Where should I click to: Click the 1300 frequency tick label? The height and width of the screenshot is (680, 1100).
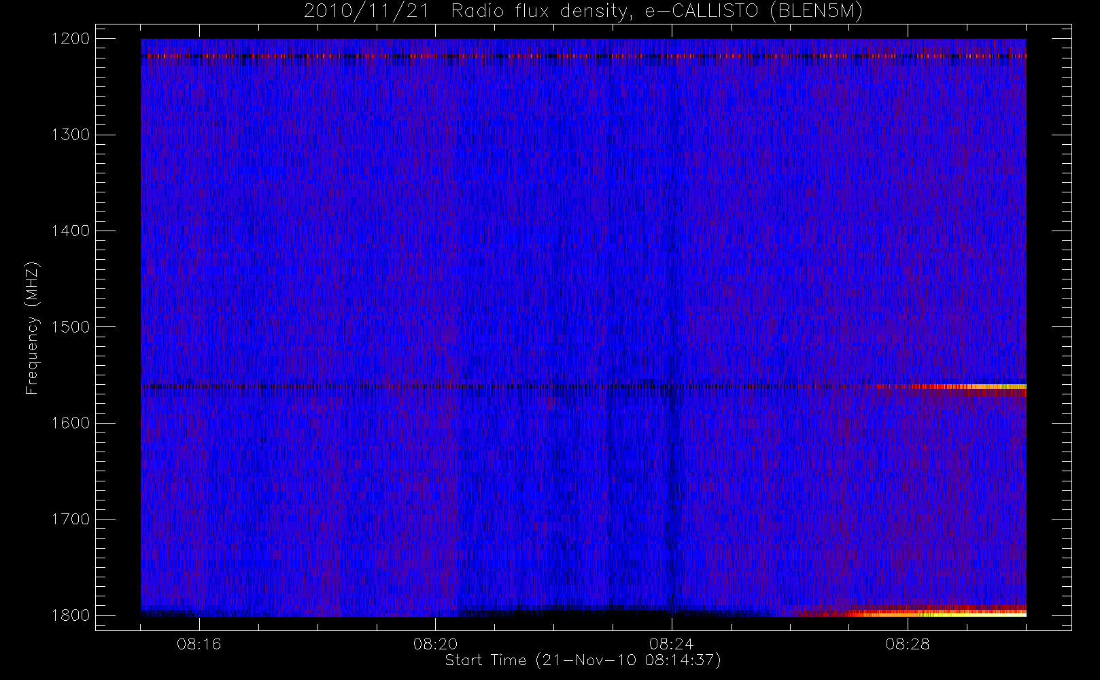pyautogui.click(x=71, y=135)
